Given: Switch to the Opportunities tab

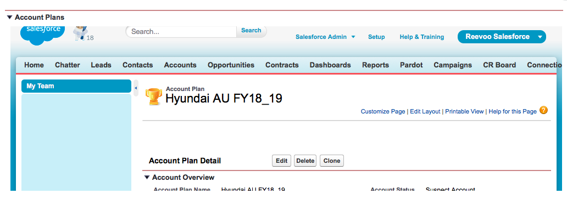Looking at the screenshot, I should [231, 65].
